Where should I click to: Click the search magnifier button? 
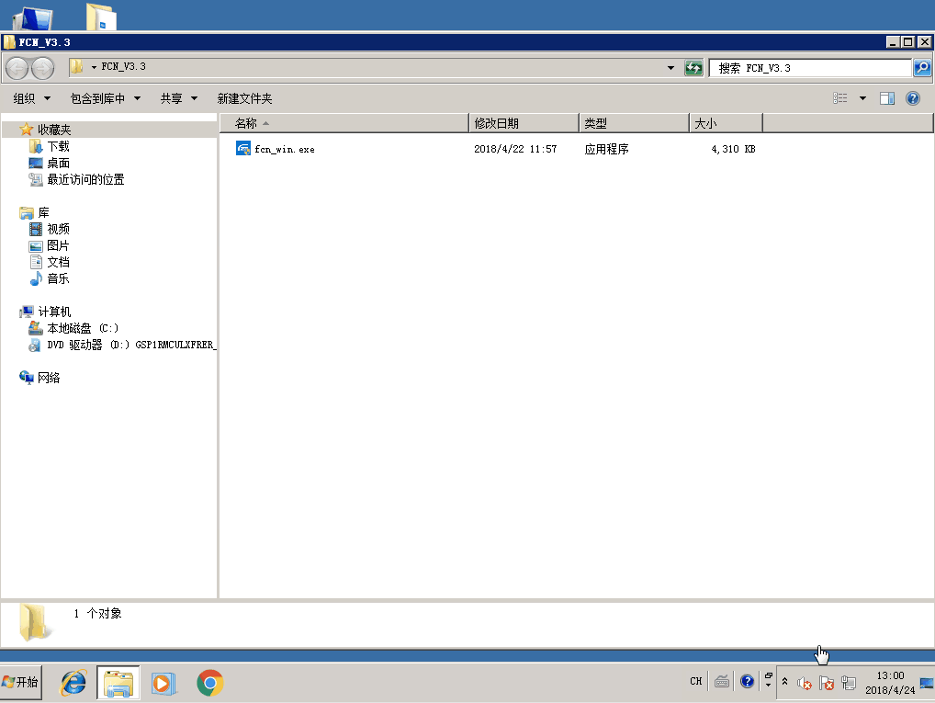(x=921, y=68)
